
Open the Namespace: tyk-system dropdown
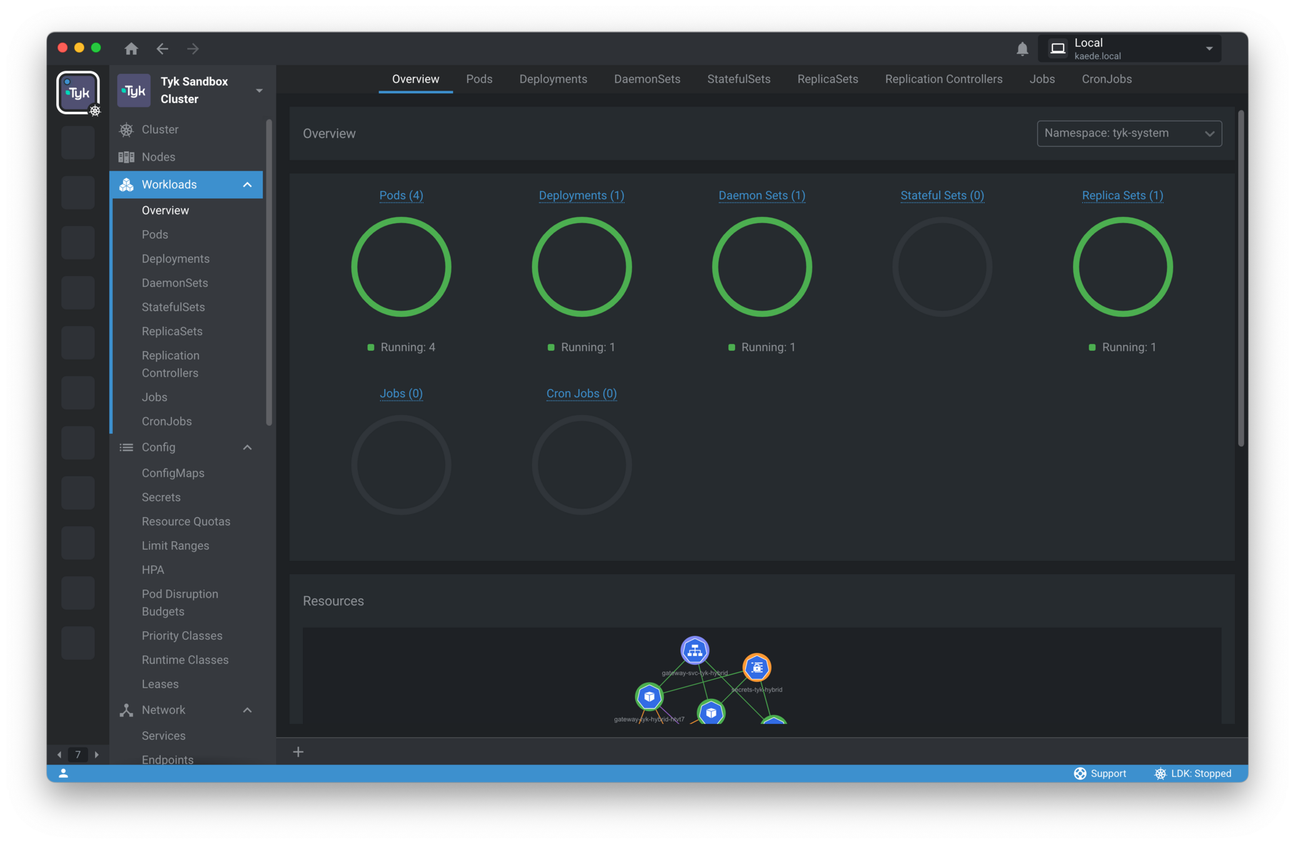[1129, 133]
